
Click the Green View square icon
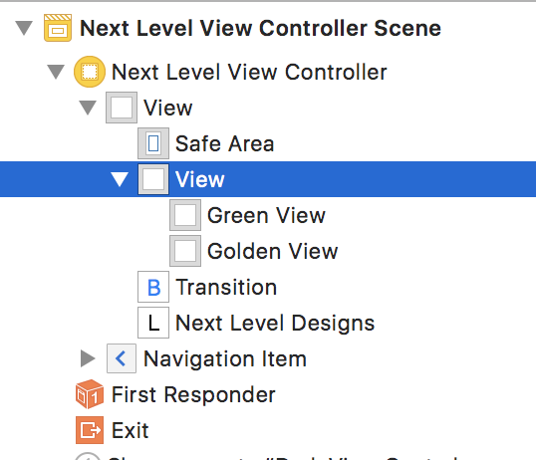(x=185, y=215)
